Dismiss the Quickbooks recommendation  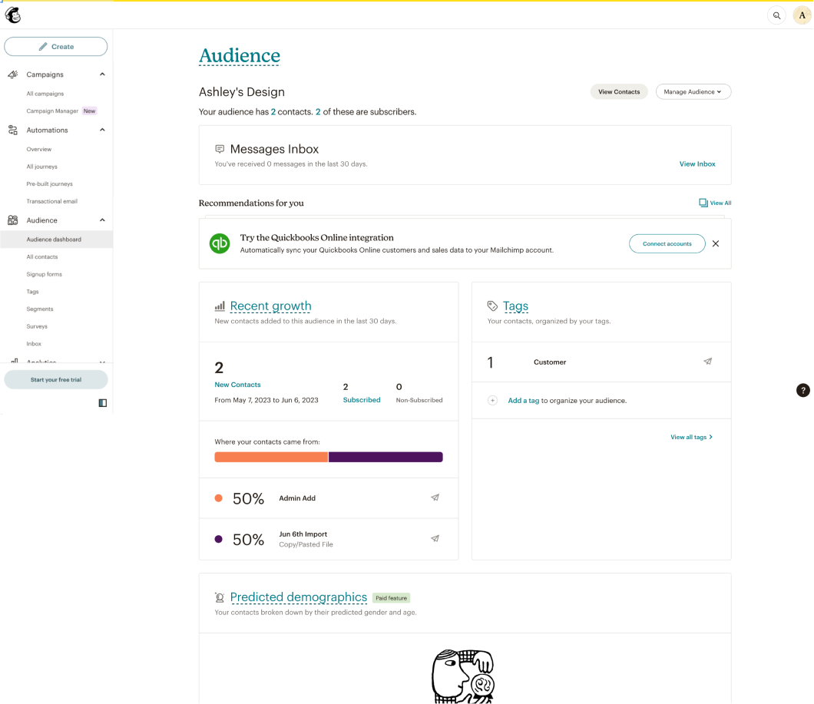(715, 243)
